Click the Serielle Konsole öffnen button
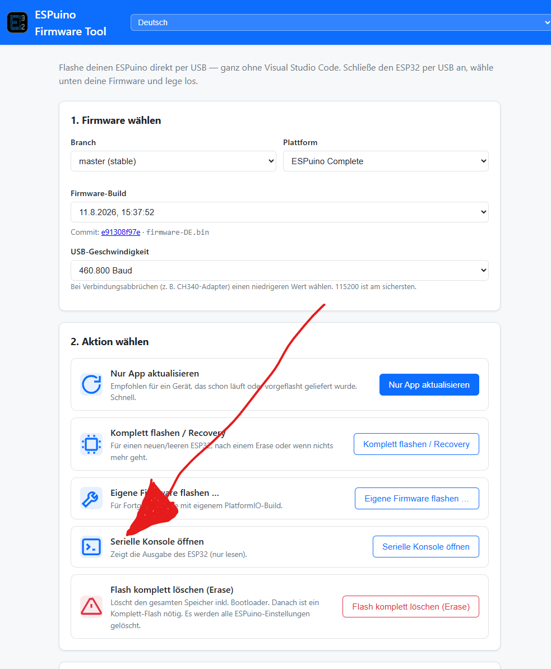The image size is (551, 669). [425, 546]
